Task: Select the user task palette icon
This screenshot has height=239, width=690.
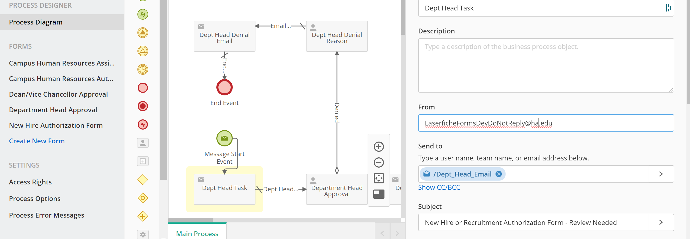Action: pos(143,143)
